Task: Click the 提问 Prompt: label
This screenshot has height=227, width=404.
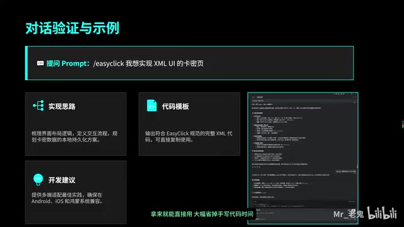Action: (68, 63)
